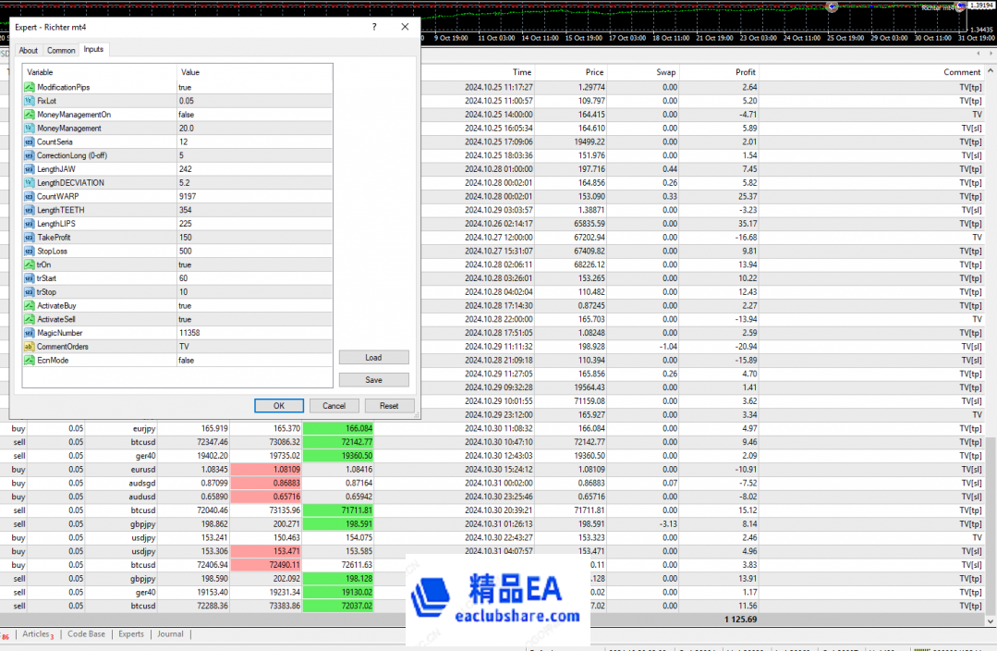Confirm settings with the OK button
The image size is (997, 651).
[x=279, y=406]
